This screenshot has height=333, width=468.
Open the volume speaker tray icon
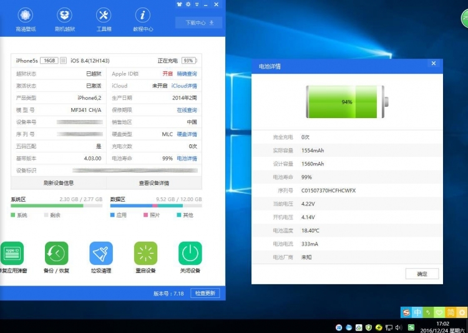click(x=399, y=327)
